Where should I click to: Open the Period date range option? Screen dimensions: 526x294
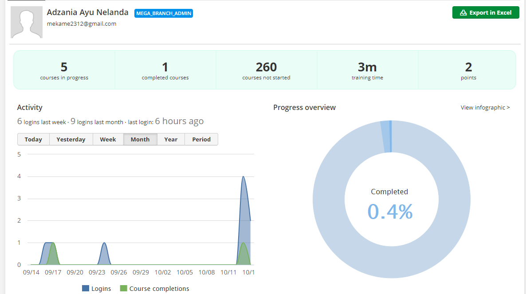(201, 139)
